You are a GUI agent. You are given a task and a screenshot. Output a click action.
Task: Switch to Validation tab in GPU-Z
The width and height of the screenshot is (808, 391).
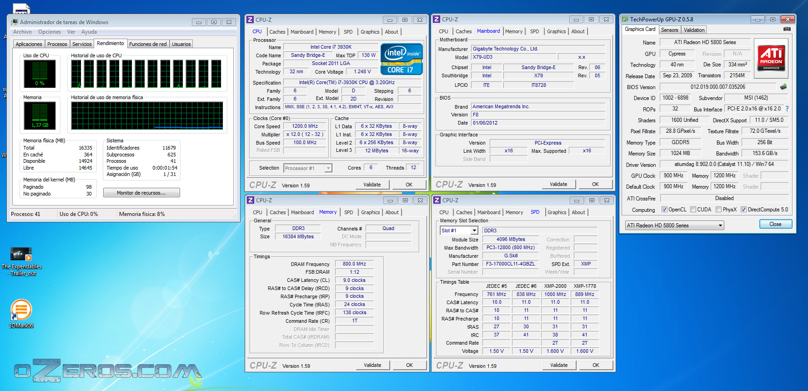pyautogui.click(x=694, y=30)
